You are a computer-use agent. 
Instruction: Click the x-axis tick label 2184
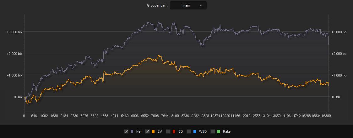pyautogui.click(x=64, y=116)
